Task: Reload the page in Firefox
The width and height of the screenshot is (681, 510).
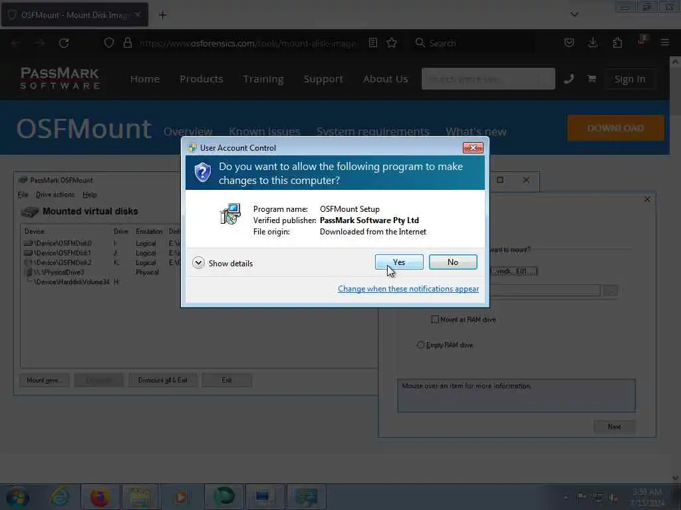Action: point(64,43)
